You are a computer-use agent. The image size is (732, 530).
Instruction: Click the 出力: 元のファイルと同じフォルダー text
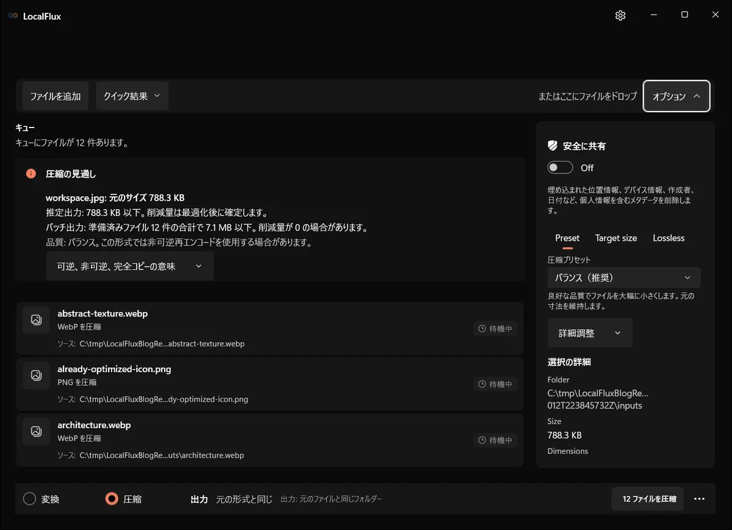[331, 499]
